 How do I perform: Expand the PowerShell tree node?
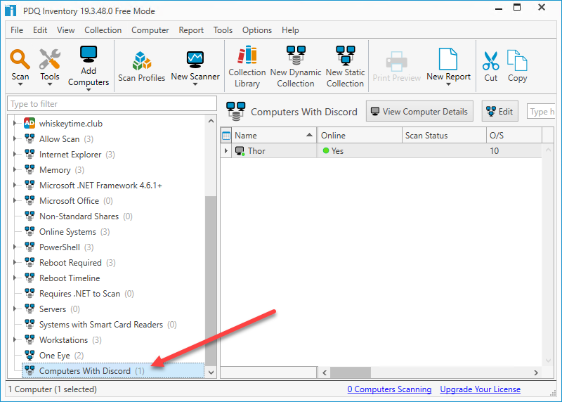(x=15, y=247)
